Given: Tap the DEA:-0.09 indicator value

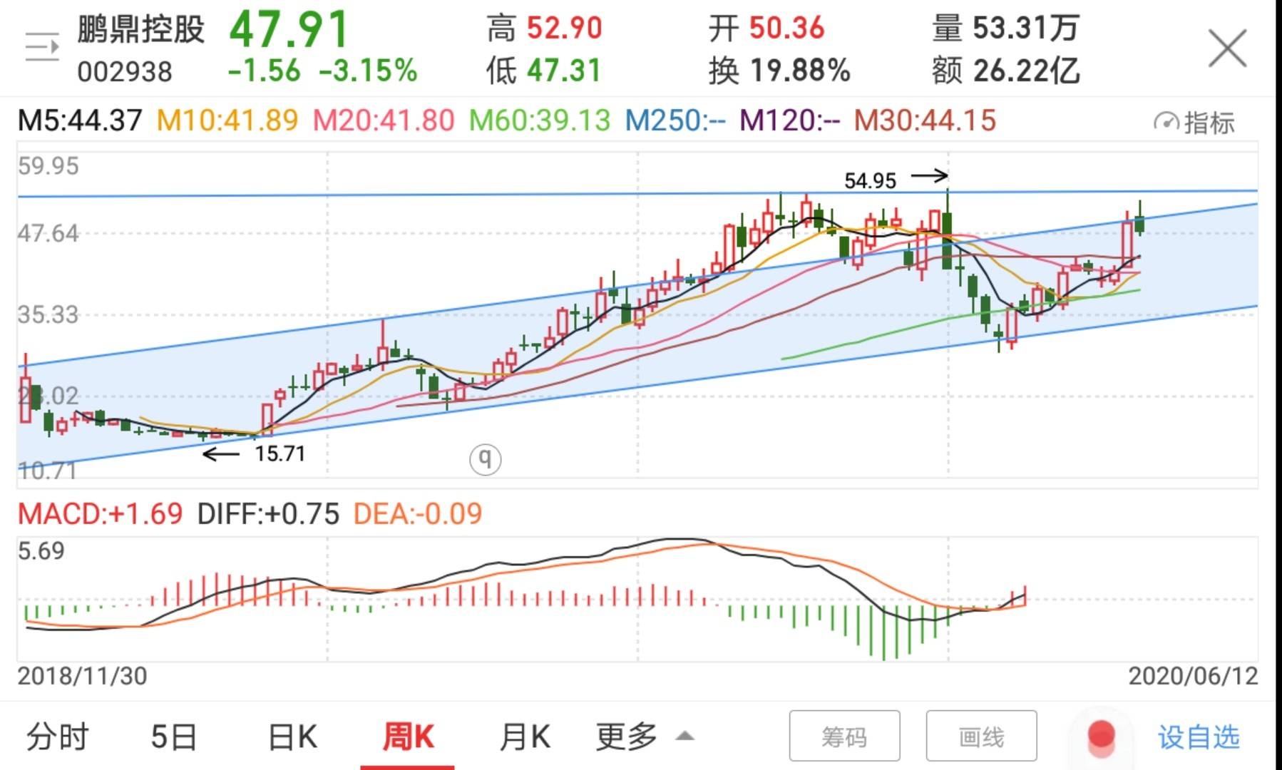Looking at the screenshot, I should 418,514.
